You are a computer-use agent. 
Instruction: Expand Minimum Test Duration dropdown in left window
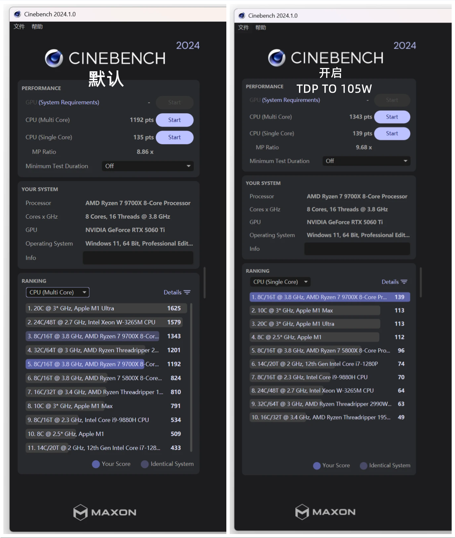pyautogui.click(x=148, y=166)
